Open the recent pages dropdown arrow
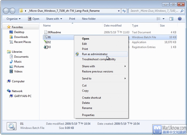This screenshot has height=135, width=187. 17,11
